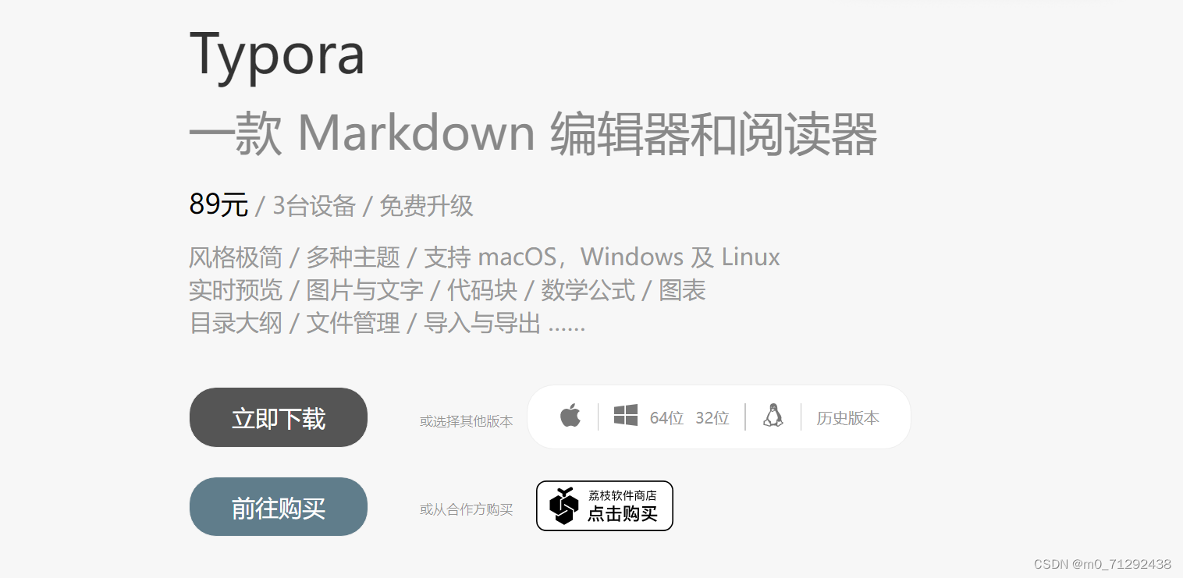Click the 实时预览 feature line

tap(448, 290)
